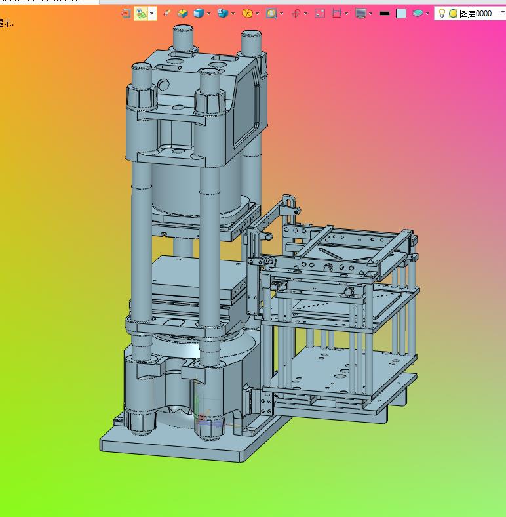The image size is (506, 517).
Task: Click the magnifier zoom icon
Action: (271, 14)
